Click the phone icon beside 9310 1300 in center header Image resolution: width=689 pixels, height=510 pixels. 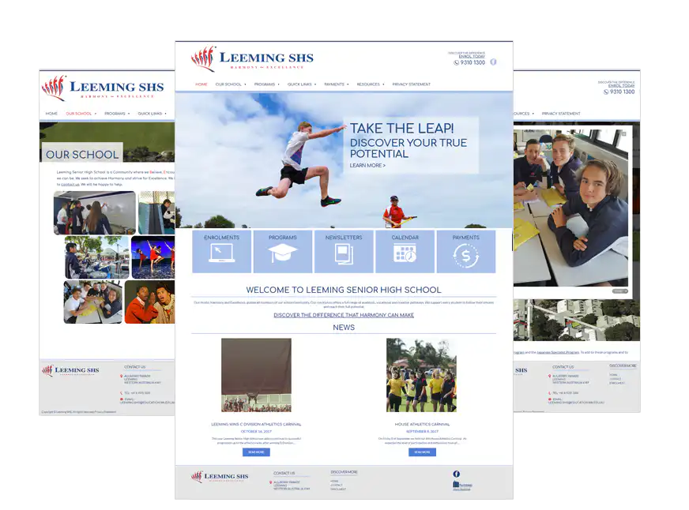456,62
